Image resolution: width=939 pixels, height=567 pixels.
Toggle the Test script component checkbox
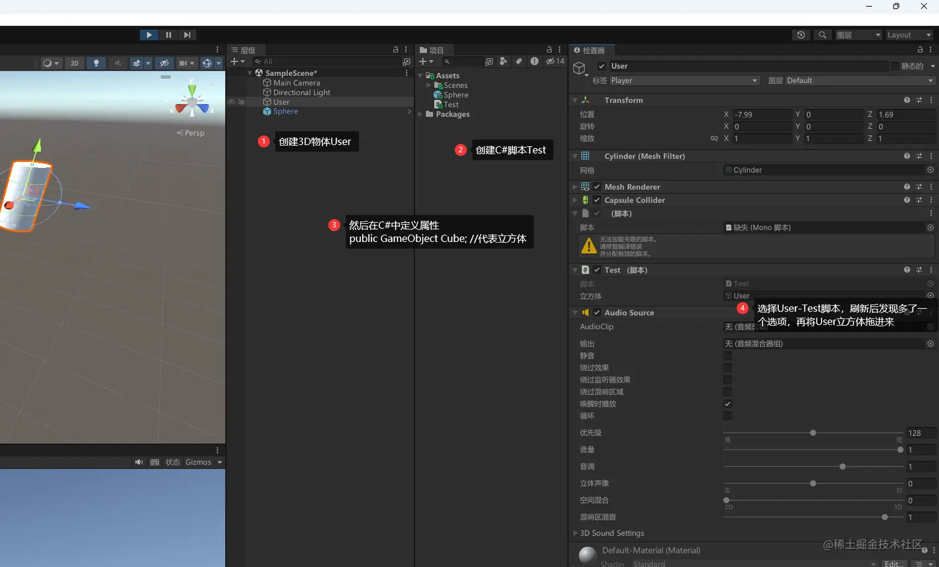[597, 270]
